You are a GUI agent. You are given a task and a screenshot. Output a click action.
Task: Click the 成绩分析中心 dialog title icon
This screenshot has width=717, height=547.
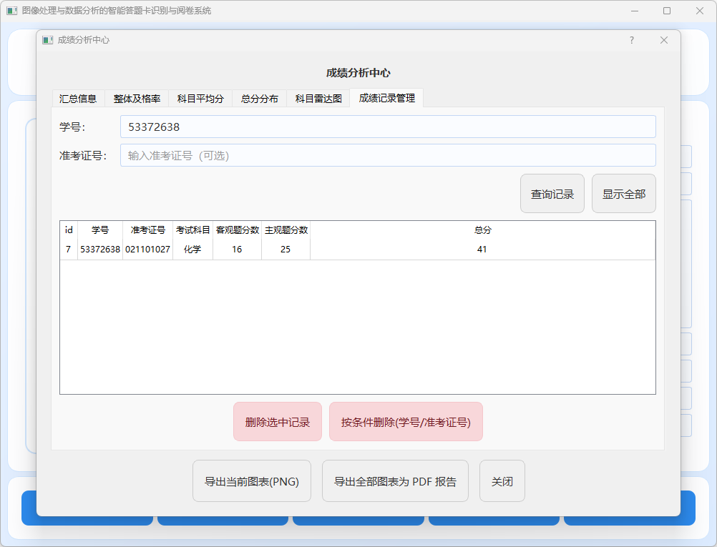point(48,40)
